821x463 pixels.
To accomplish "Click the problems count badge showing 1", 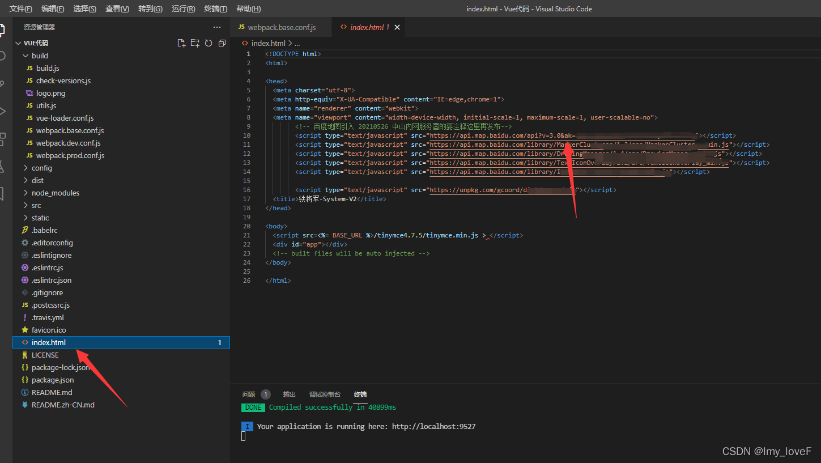I will tap(266, 393).
